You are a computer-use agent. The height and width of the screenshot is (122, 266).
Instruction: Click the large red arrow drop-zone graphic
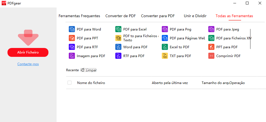pos(28,37)
